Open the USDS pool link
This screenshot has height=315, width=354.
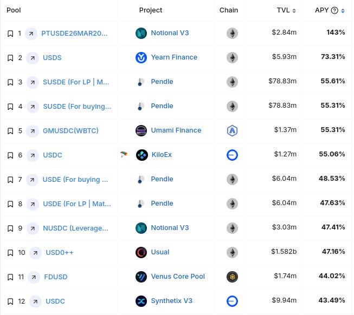(52, 58)
